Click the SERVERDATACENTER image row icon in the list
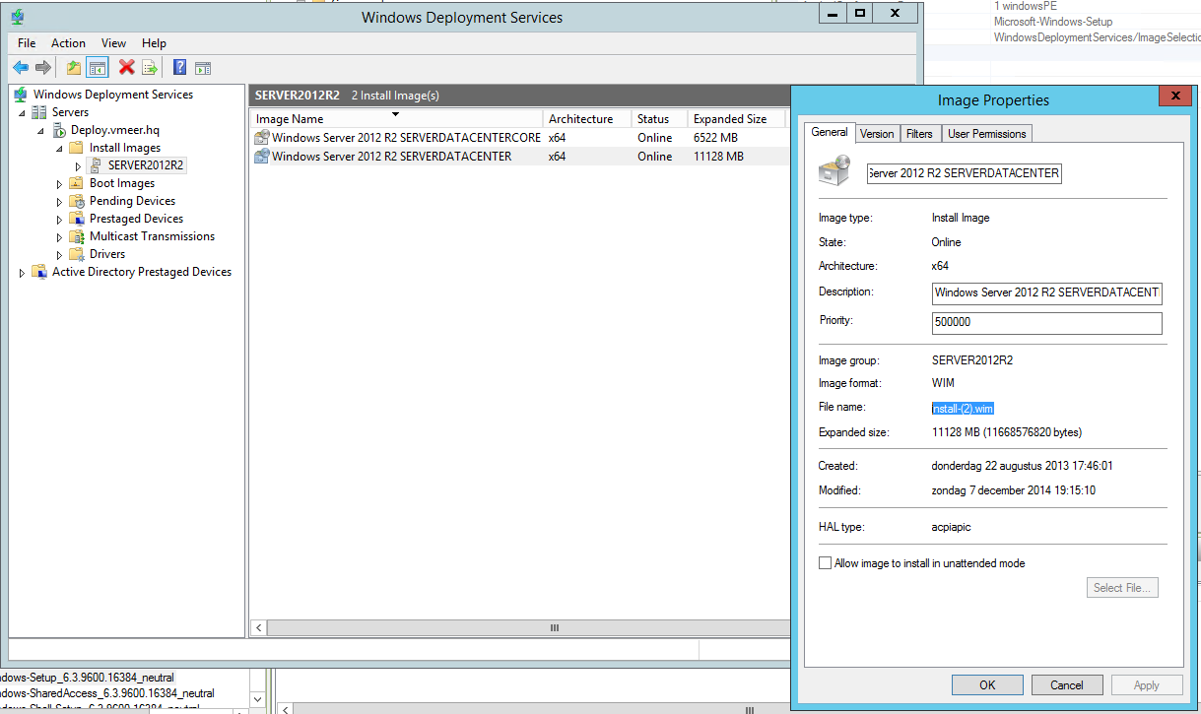The width and height of the screenshot is (1201, 714). (x=262, y=157)
